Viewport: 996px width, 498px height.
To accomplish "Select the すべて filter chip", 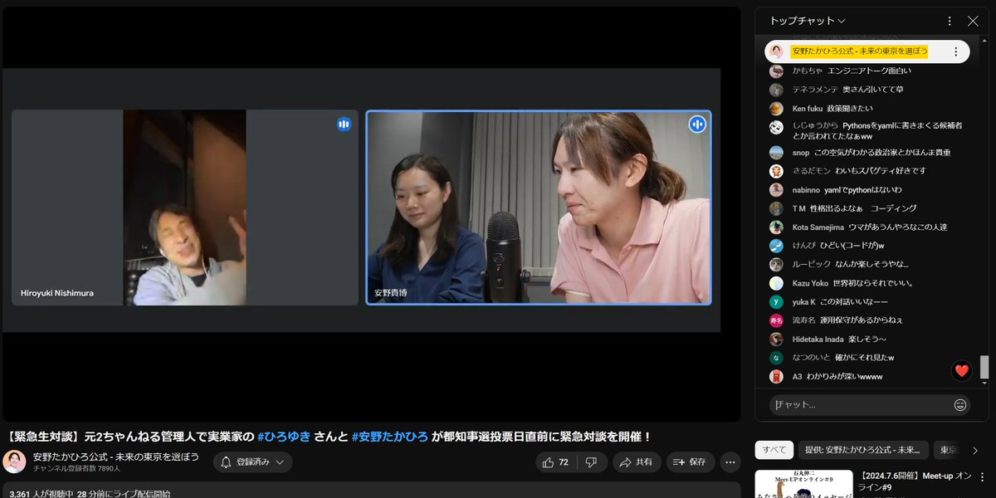I will click(x=774, y=450).
